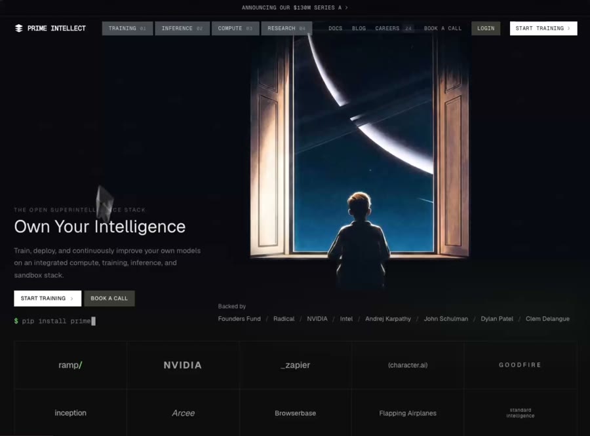Click the Own Your Intelligence headline

click(x=100, y=227)
